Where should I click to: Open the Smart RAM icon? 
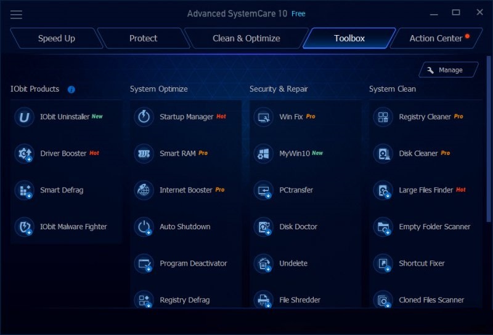(144, 154)
